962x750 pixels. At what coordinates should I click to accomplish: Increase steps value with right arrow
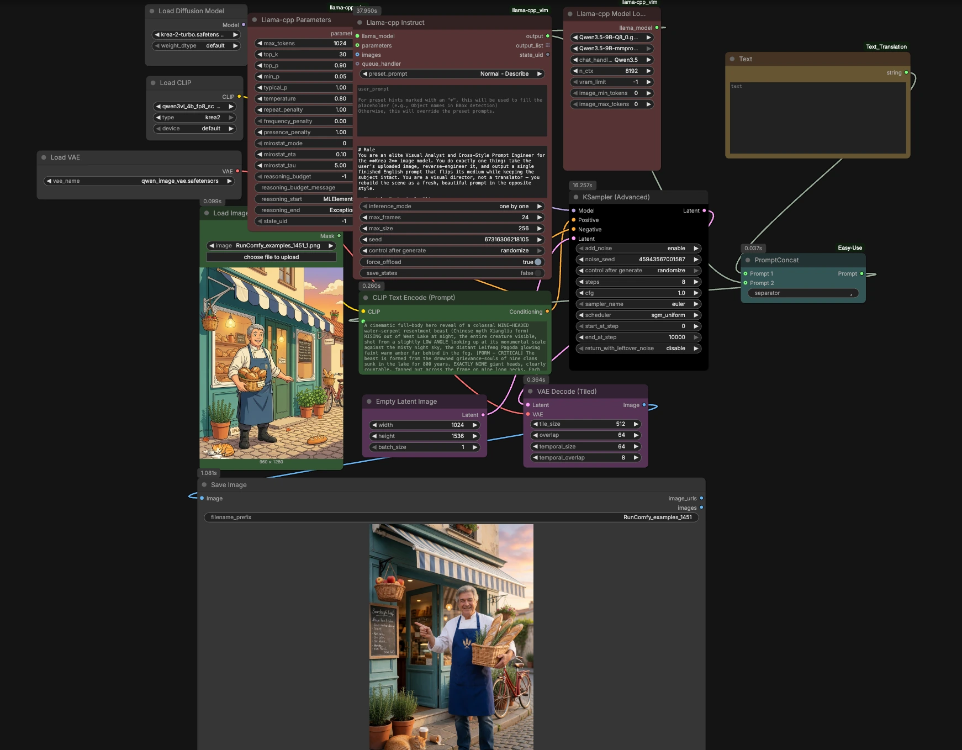tap(696, 282)
